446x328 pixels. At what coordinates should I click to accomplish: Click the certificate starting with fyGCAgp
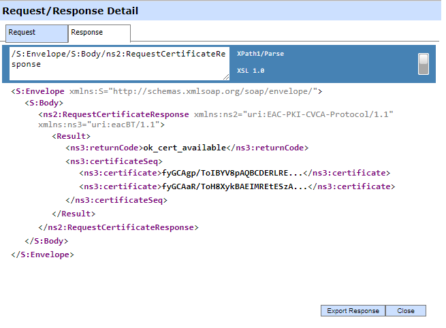(232, 174)
